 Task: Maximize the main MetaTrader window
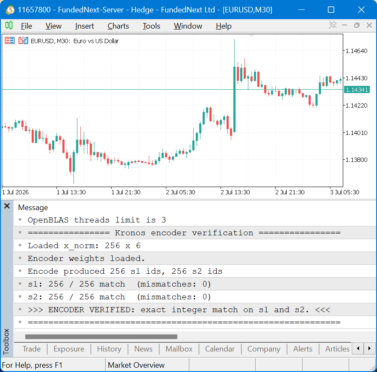(331, 10)
